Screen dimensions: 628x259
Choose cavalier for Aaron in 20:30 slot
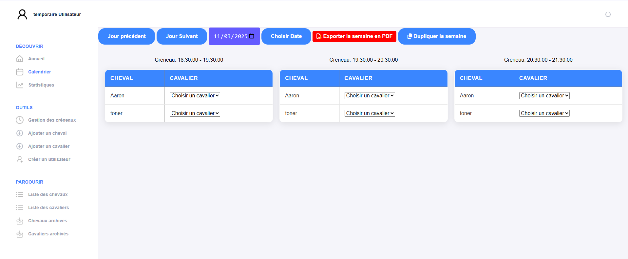click(x=544, y=96)
